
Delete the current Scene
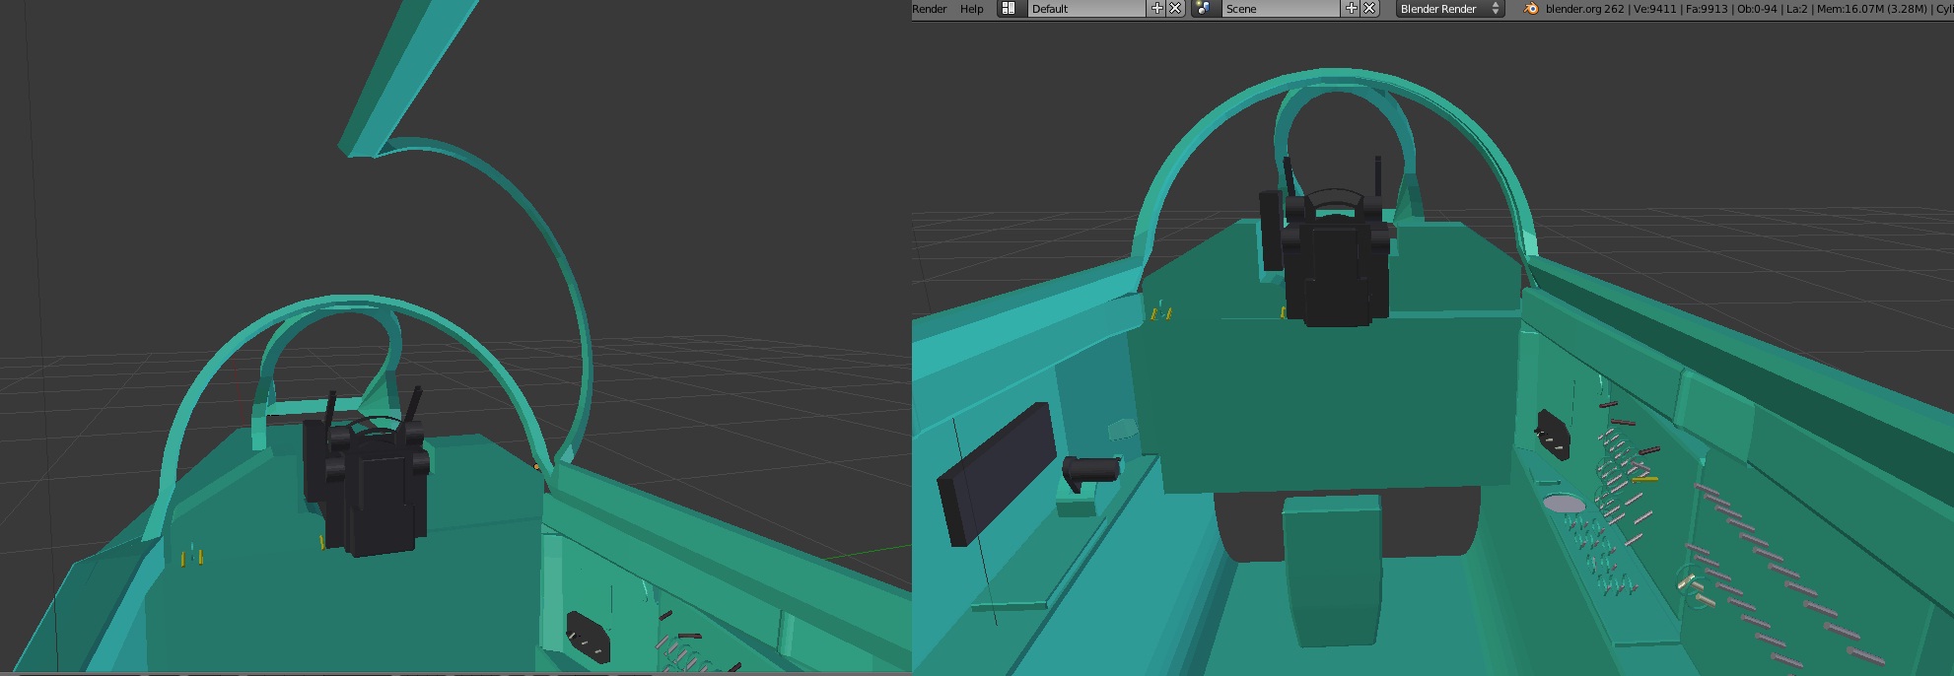click(x=1369, y=8)
